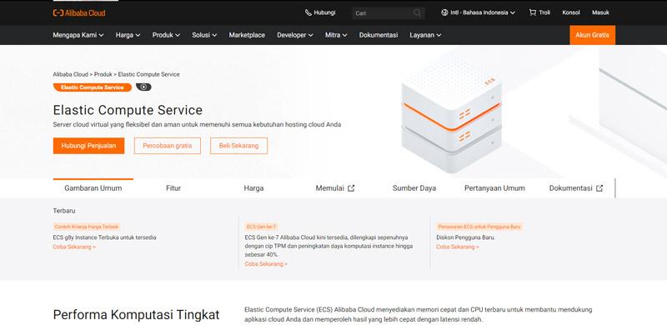The height and width of the screenshot is (325, 667).
Task: Click the Diskon Pengguna Baru text
Action: pyautogui.click(x=466, y=237)
